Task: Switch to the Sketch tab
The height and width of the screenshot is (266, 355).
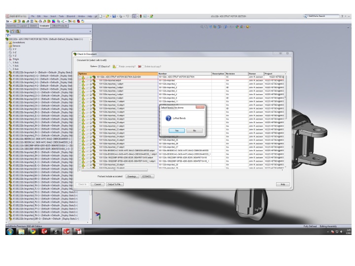Action: click(34, 26)
